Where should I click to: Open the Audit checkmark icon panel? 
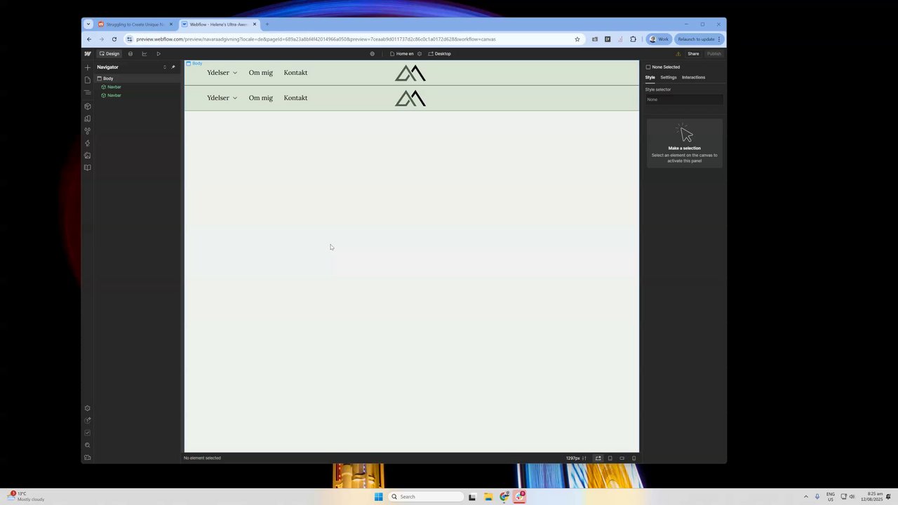87,433
